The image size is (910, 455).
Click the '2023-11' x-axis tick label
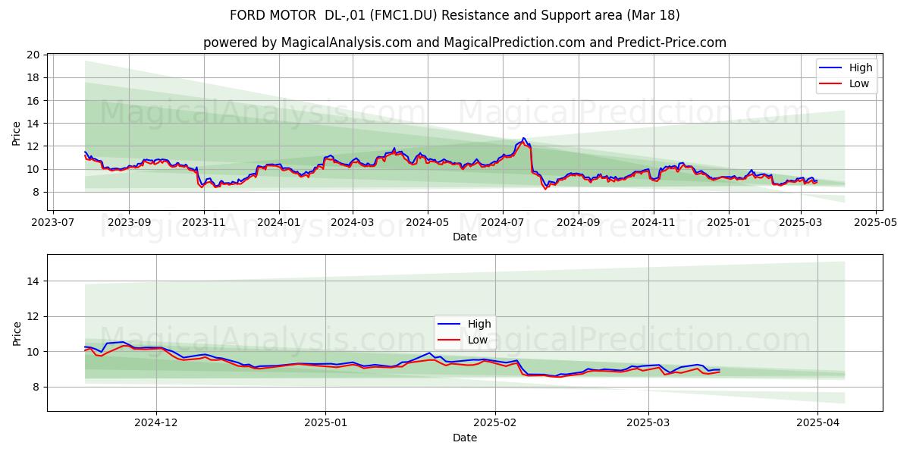(202, 223)
